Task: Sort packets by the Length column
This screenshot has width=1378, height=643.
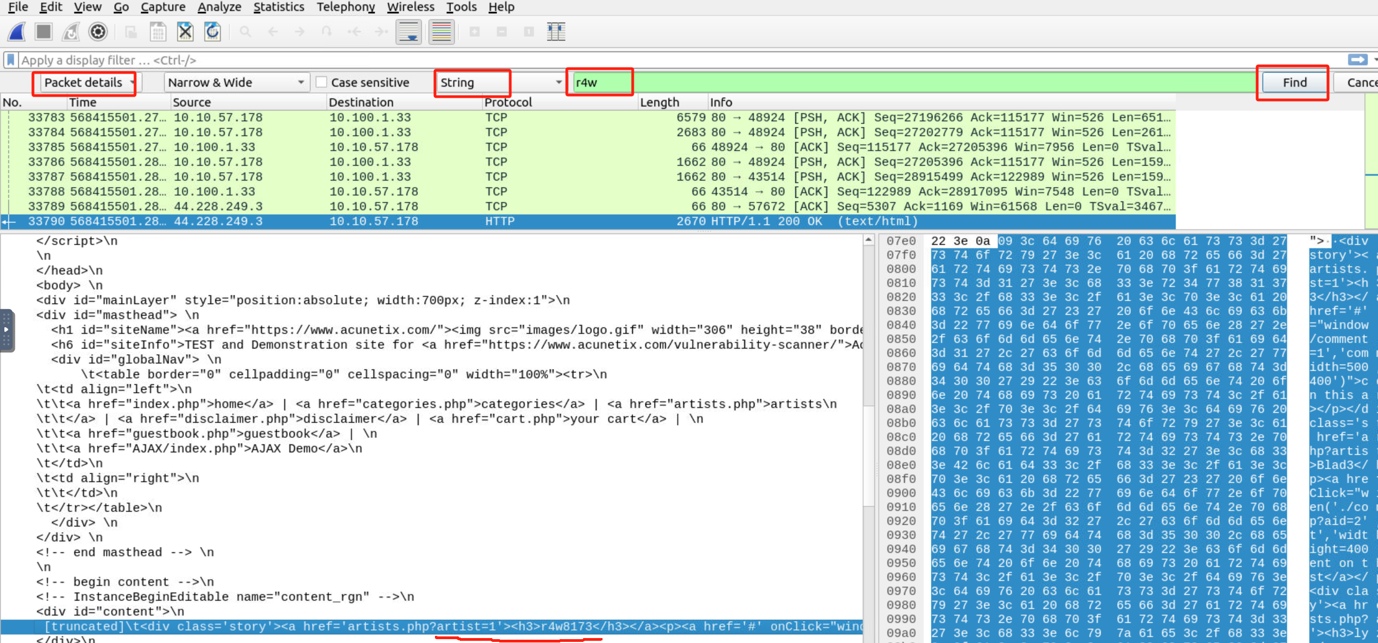Action: [x=673, y=102]
